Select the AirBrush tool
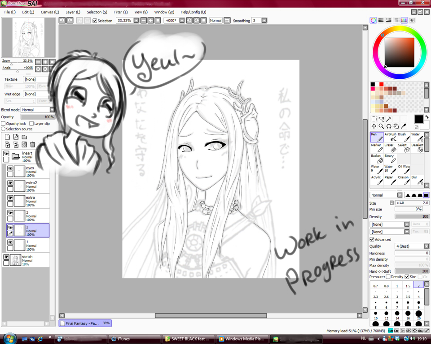Image resolution: width=431 pixels, height=344 pixels. [x=390, y=138]
